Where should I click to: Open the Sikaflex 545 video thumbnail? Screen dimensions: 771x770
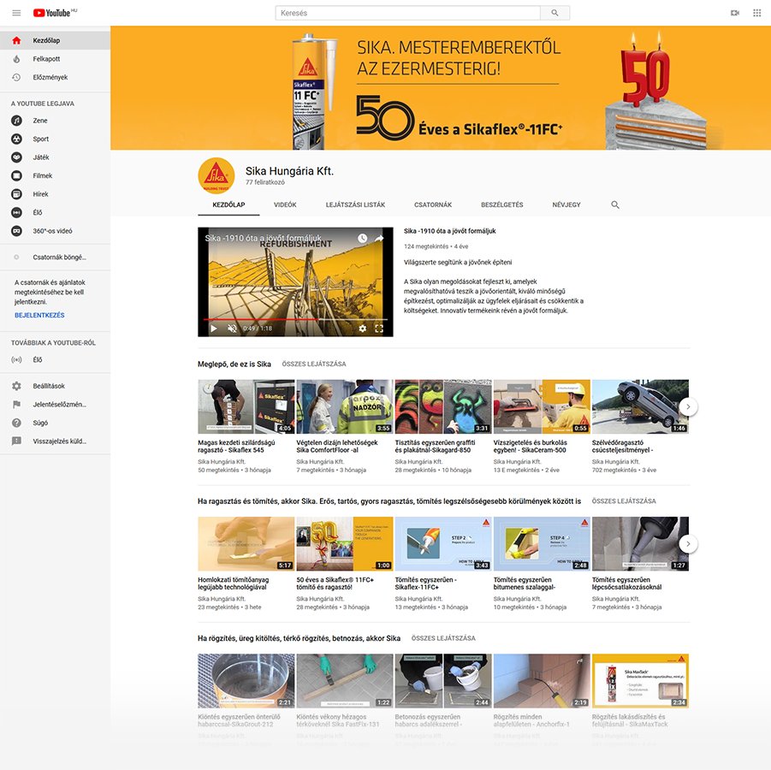coord(246,406)
